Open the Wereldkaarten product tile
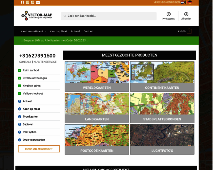Viewport: 215px width, 170px height. click(97, 76)
